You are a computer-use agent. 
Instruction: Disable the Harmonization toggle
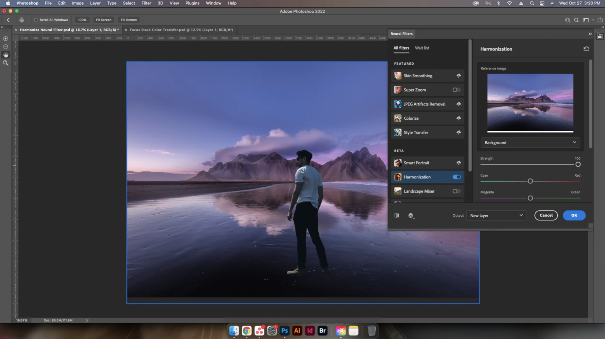point(457,177)
